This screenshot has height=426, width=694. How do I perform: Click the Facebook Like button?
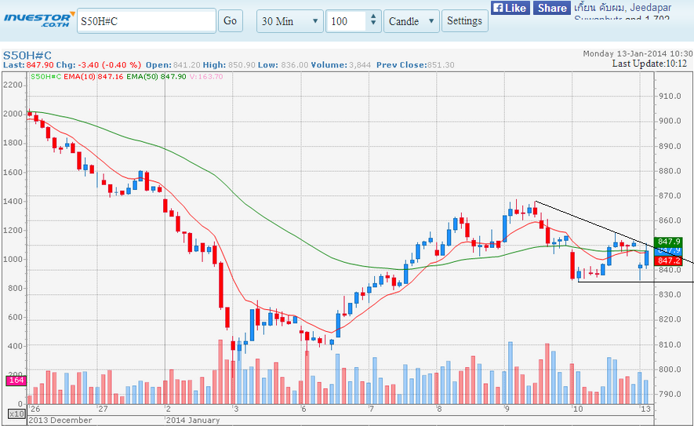coord(510,8)
